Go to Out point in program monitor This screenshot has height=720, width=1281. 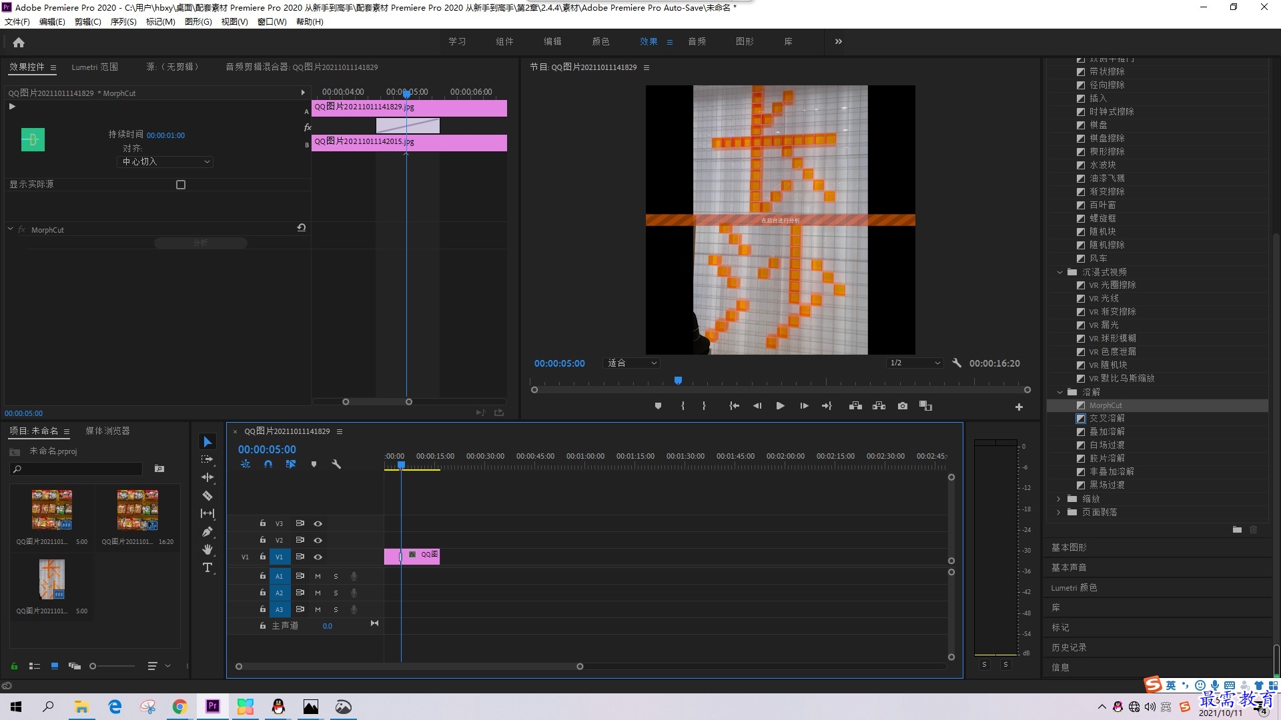tap(827, 406)
